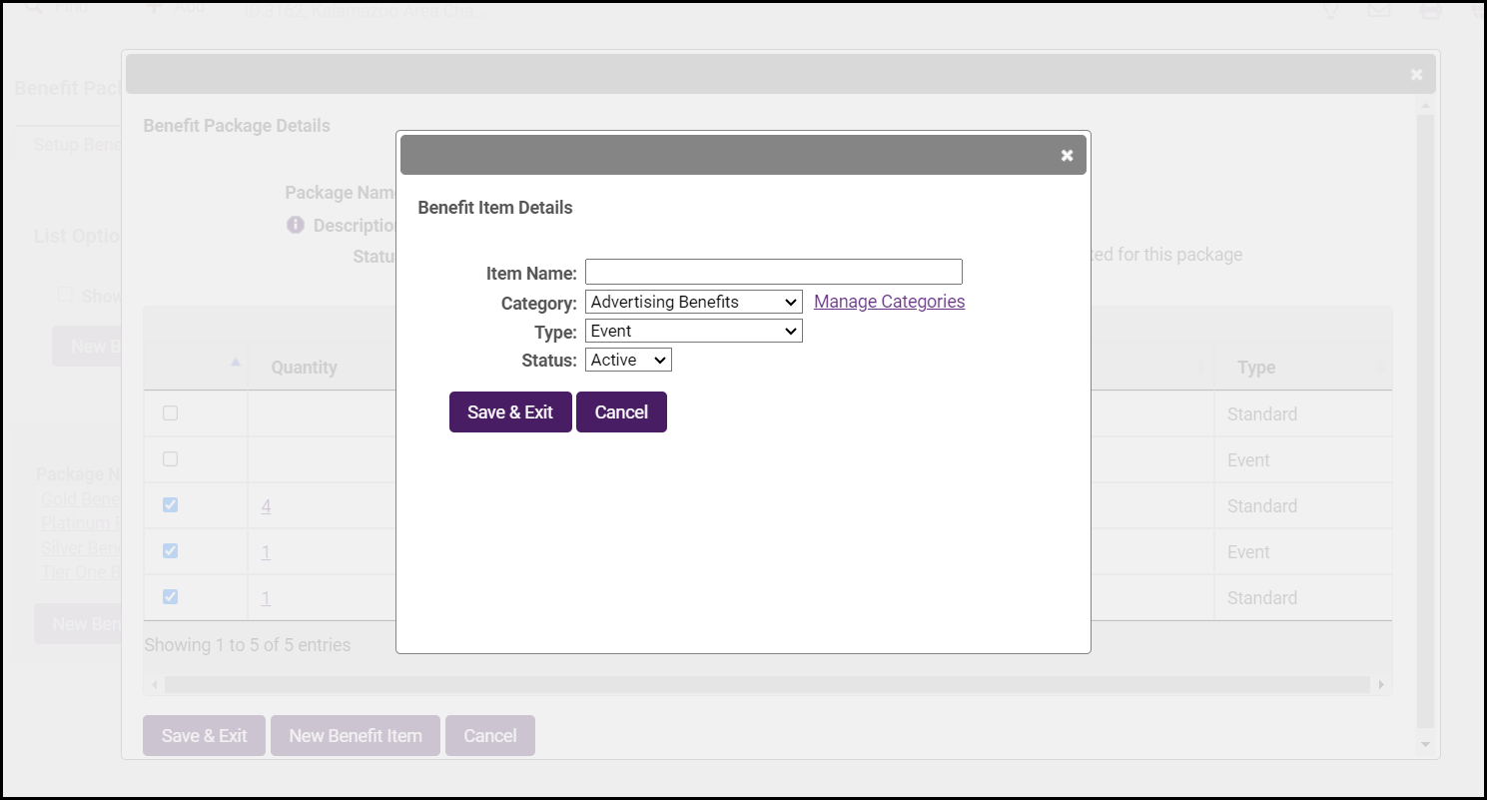Expand the Type dropdown set to Event
Screen dimensions: 1487x800
tap(693, 331)
